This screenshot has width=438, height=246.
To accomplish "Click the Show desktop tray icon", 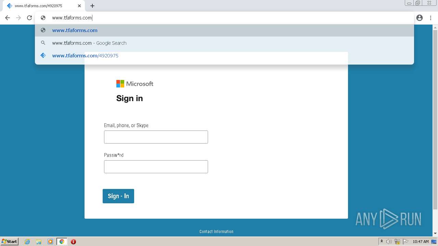I will [434, 242].
